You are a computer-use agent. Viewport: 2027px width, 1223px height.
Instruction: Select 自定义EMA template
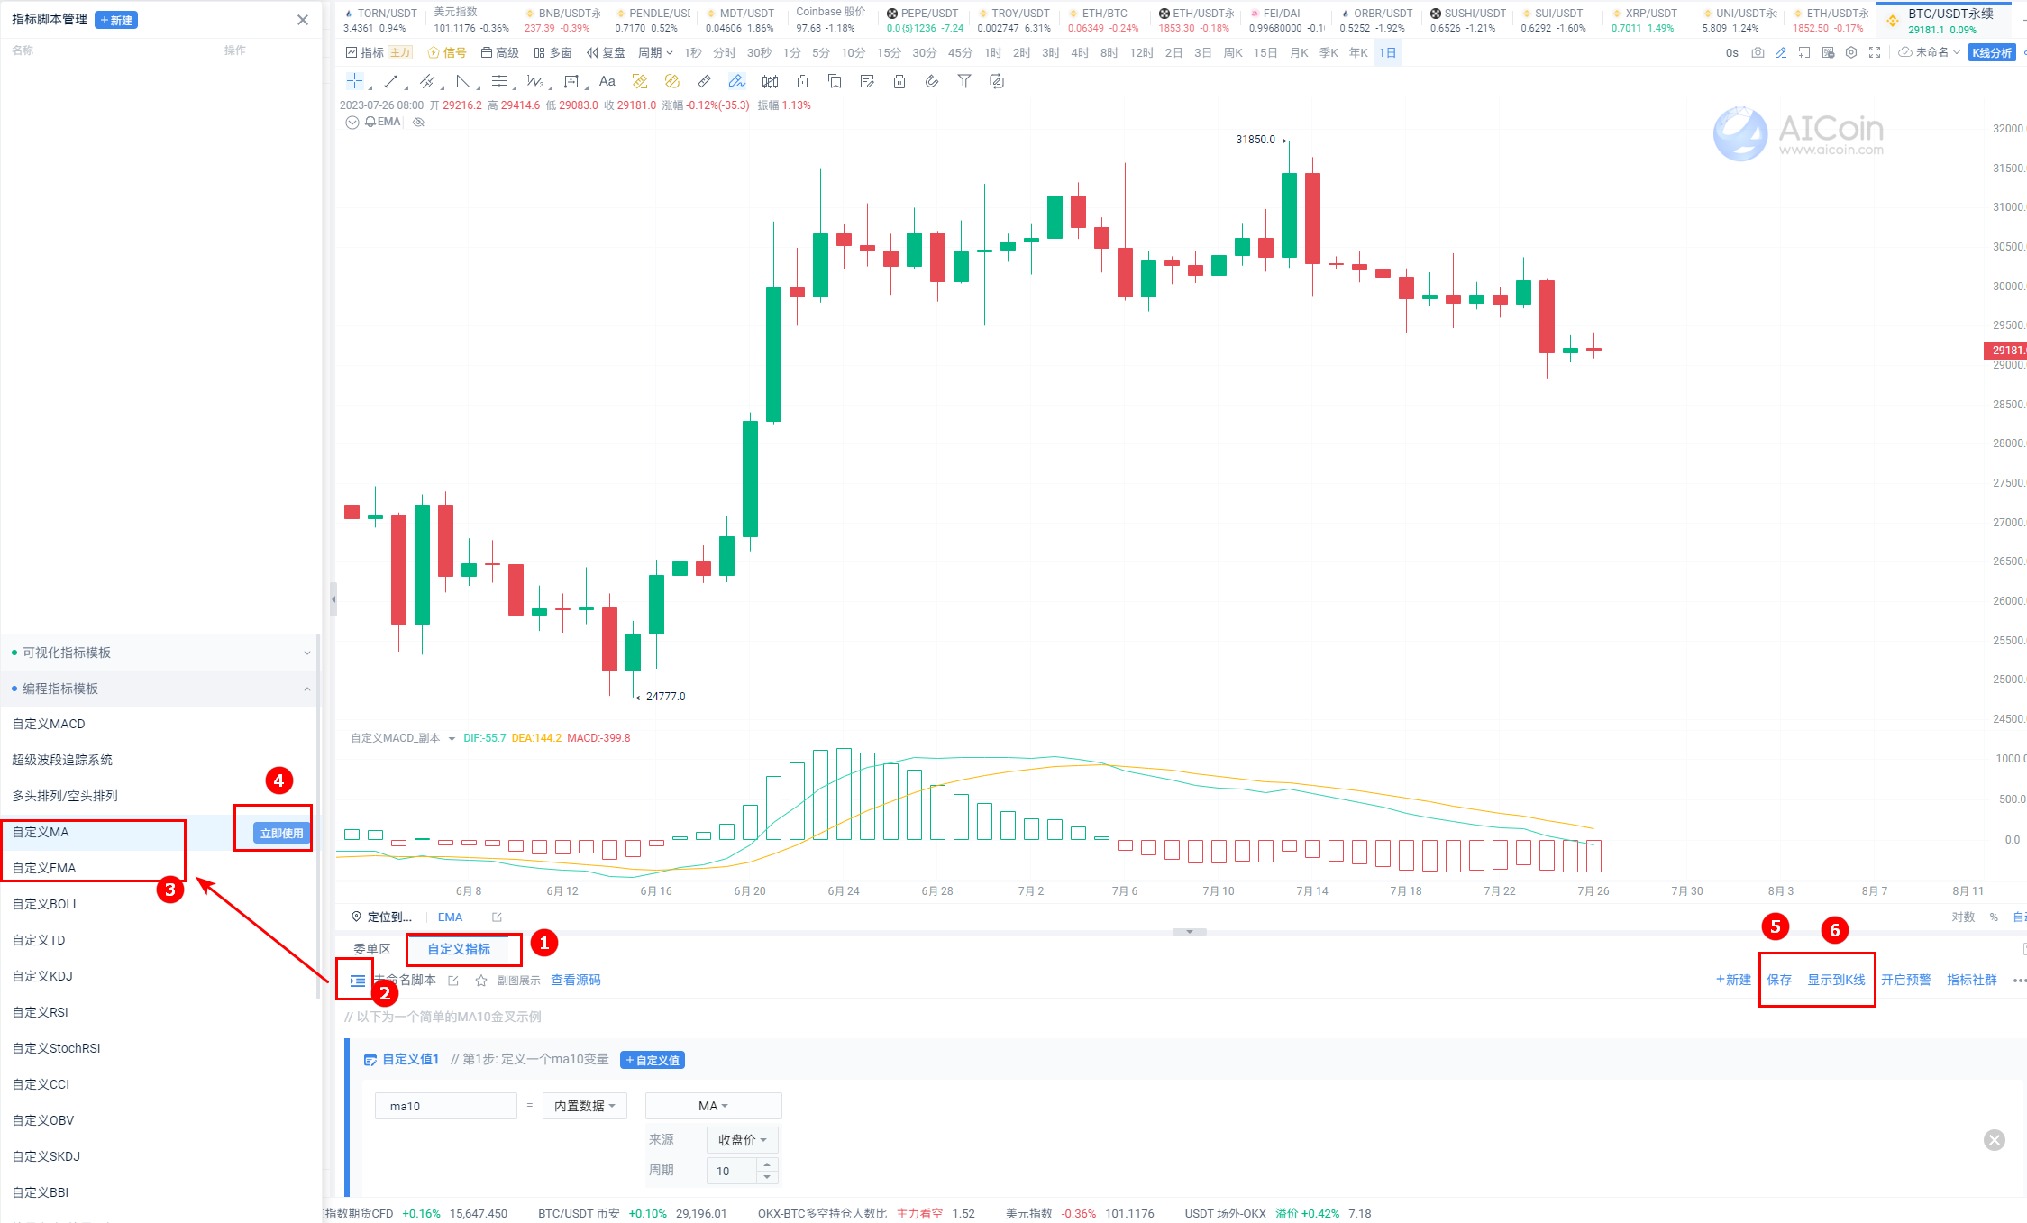coord(160,869)
